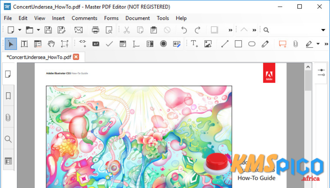Click the search magnifier in toolbar

266,30
